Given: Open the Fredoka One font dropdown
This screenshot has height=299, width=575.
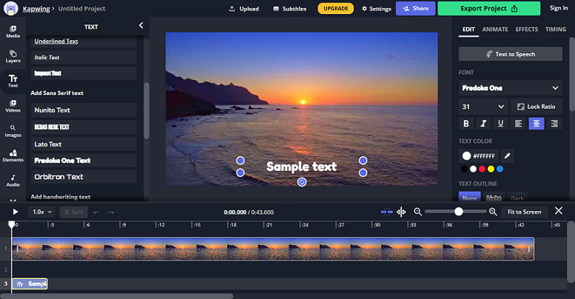Looking at the screenshot, I should tap(510, 88).
